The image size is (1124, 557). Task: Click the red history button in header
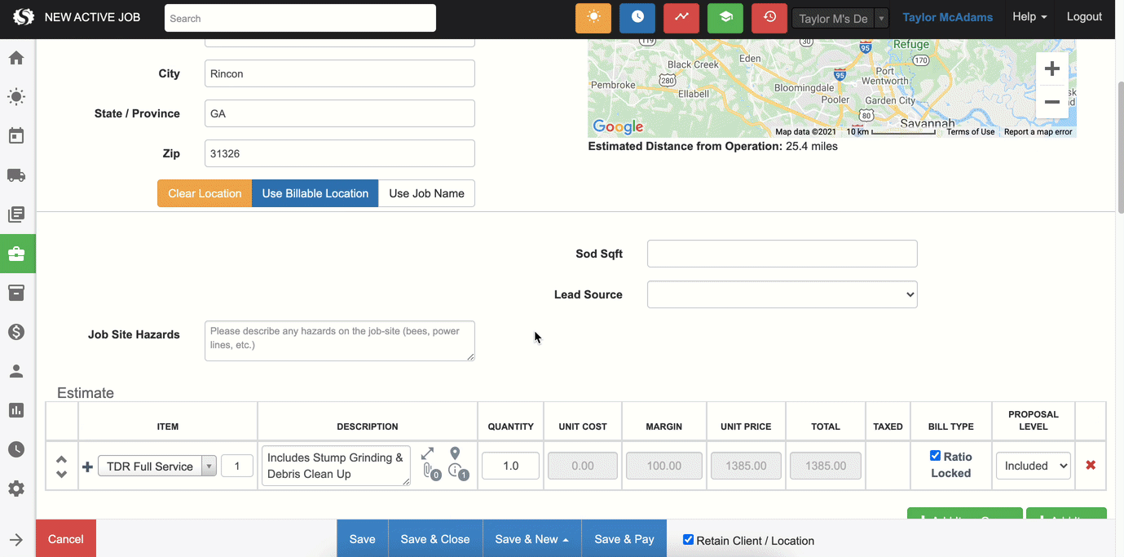[769, 18]
